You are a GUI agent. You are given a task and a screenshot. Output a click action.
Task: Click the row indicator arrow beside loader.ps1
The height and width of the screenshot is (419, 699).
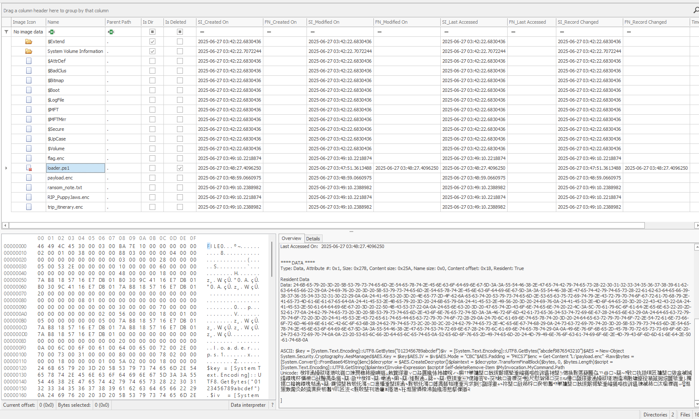[x=6, y=168]
